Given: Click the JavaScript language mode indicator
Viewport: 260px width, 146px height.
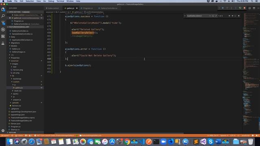Looking at the screenshot, I should pos(245,135).
